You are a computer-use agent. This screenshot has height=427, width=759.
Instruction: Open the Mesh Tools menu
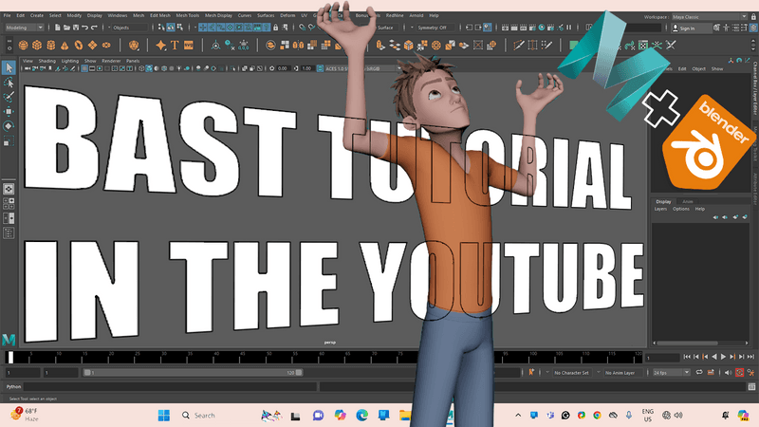[187, 15]
